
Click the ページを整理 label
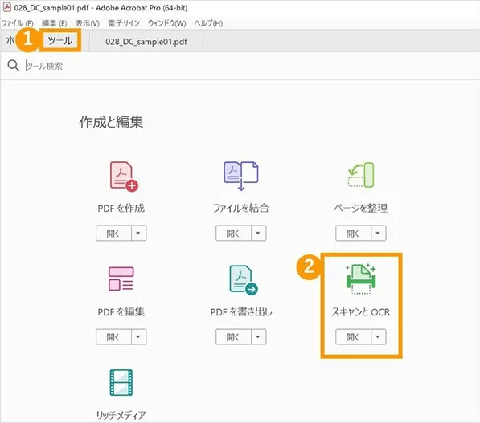[x=361, y=208]
